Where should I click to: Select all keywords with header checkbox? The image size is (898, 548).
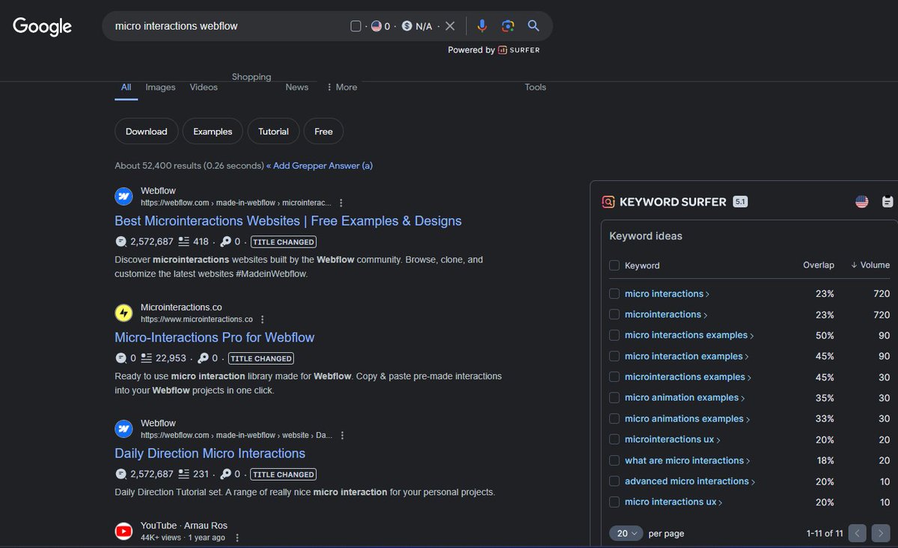(614, 265)
